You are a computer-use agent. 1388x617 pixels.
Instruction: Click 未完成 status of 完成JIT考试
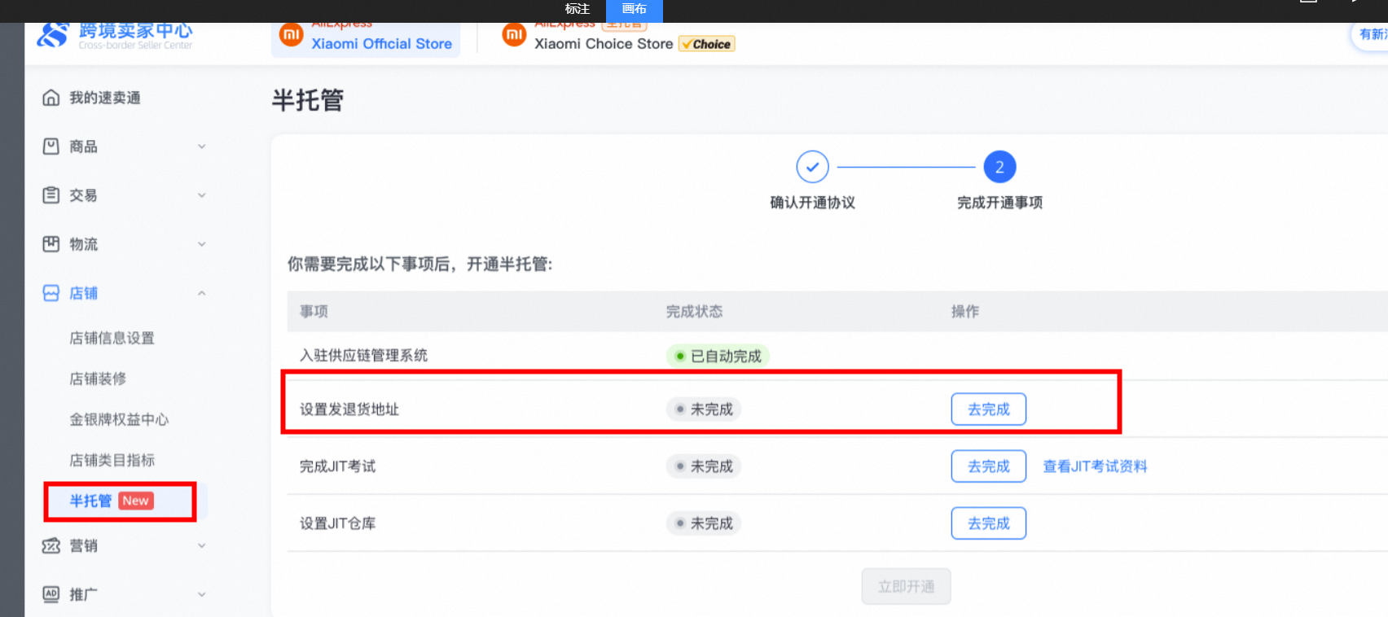point(704,466)
